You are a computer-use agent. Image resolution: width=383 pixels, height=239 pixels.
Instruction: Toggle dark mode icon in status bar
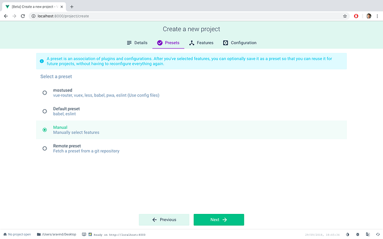[347, 235]
